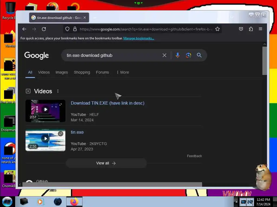Viewport: 277px width, 207px height.
Task: Play the 2:57 video thumbnail
Action: pos(45,111)
